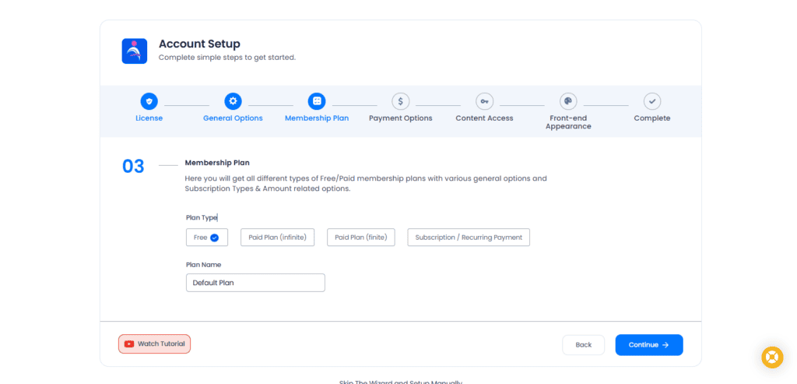Click the Content Access key step icon
Screen dimensions: 797x384
click(x=484, y=101)
